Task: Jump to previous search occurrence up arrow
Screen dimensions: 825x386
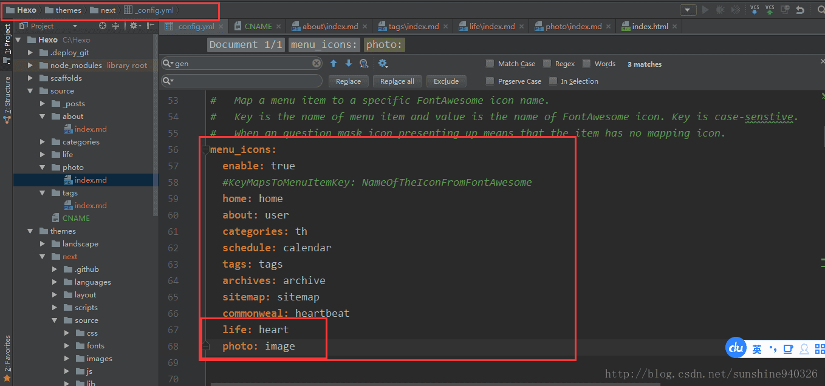Action: (334, 63)
